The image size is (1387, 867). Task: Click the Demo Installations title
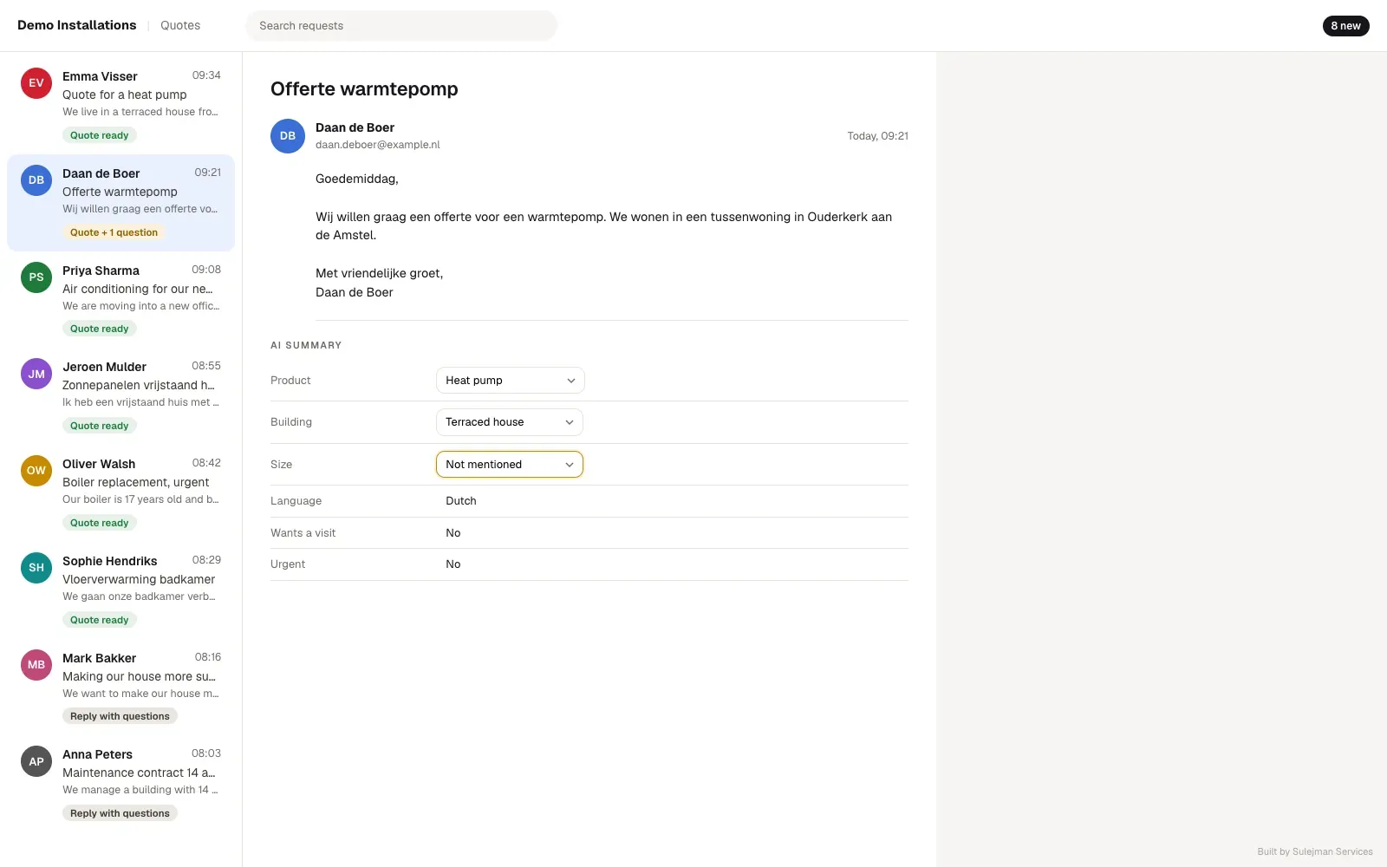click(x=77, y=25)
